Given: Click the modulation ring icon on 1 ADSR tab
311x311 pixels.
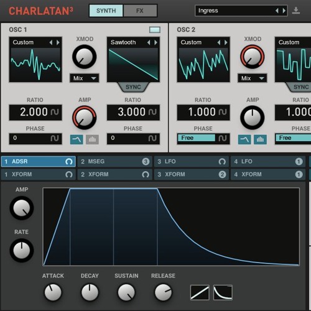Looking at the screenshot, I should (69, 162).
